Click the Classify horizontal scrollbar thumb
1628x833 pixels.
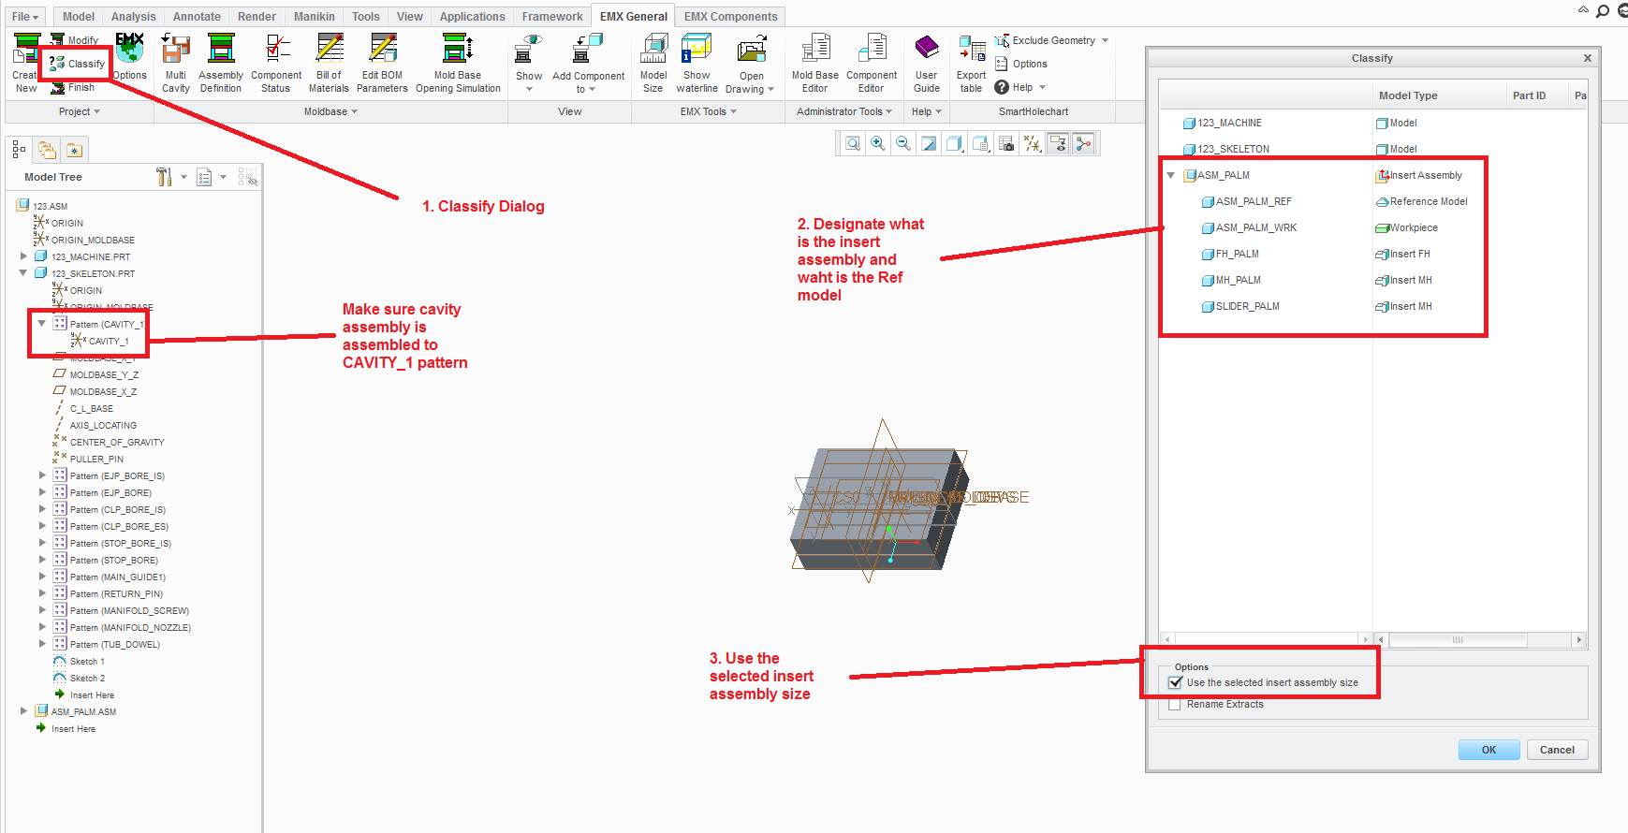click(1458, 640)
